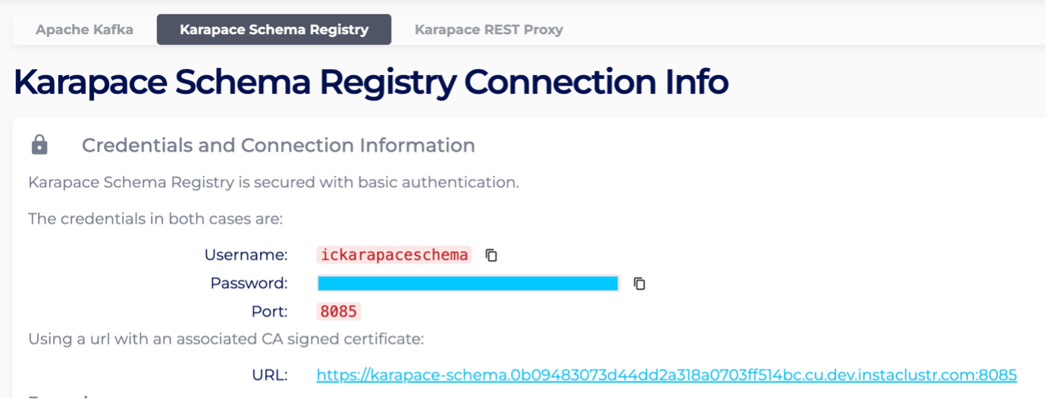
Task: Open the Karapace REST Proxy tab
Action: (x=489, y=30)
